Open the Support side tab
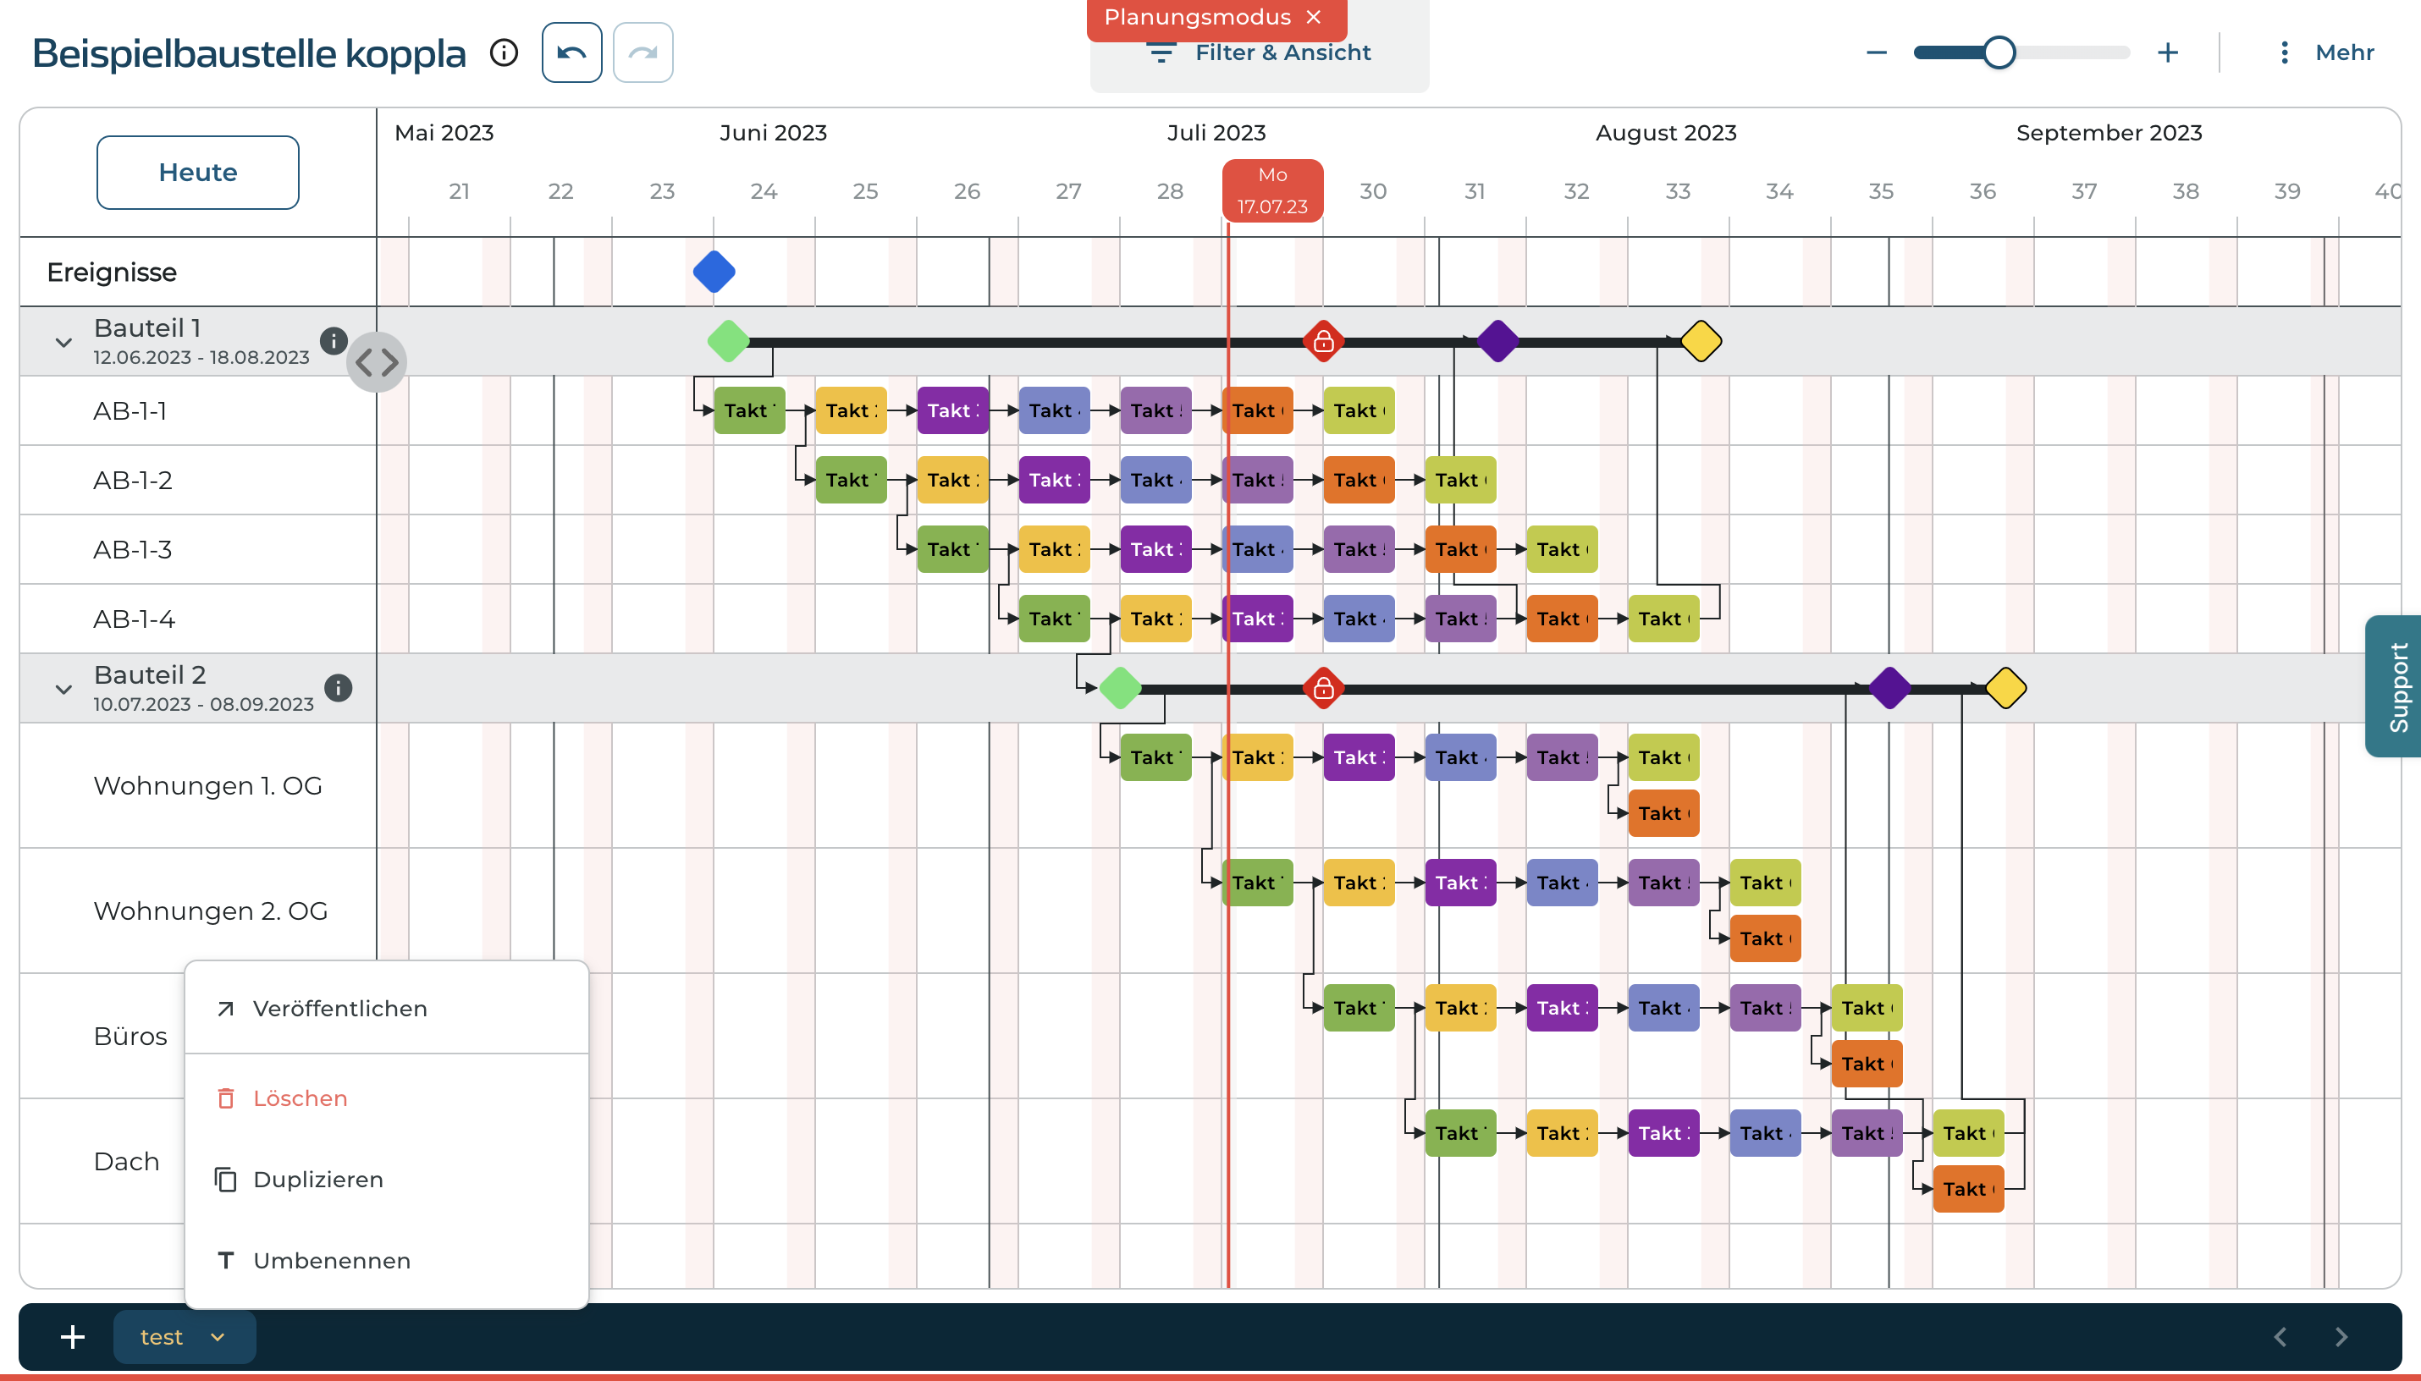This screenshot has width=2421, height=1381. (2395, 687)
